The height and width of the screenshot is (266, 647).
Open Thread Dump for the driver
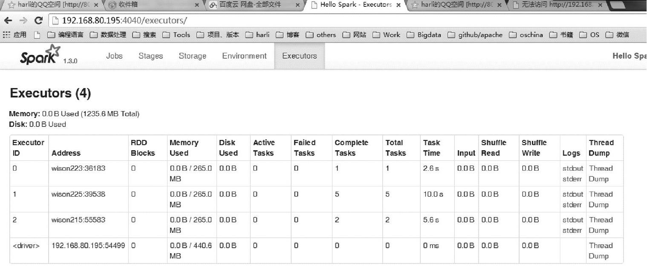point(601,251)
